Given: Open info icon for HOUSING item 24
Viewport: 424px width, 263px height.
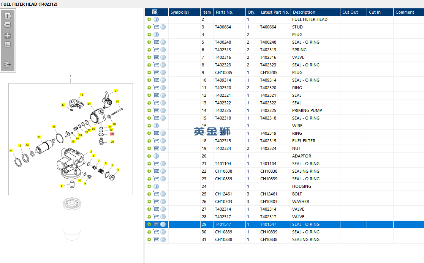Looking at the screenshot, I should pos(156,186).
